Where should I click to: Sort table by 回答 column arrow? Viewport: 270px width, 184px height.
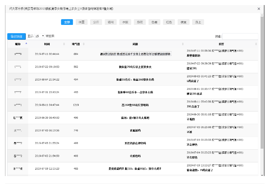click(x=256, y=44)
